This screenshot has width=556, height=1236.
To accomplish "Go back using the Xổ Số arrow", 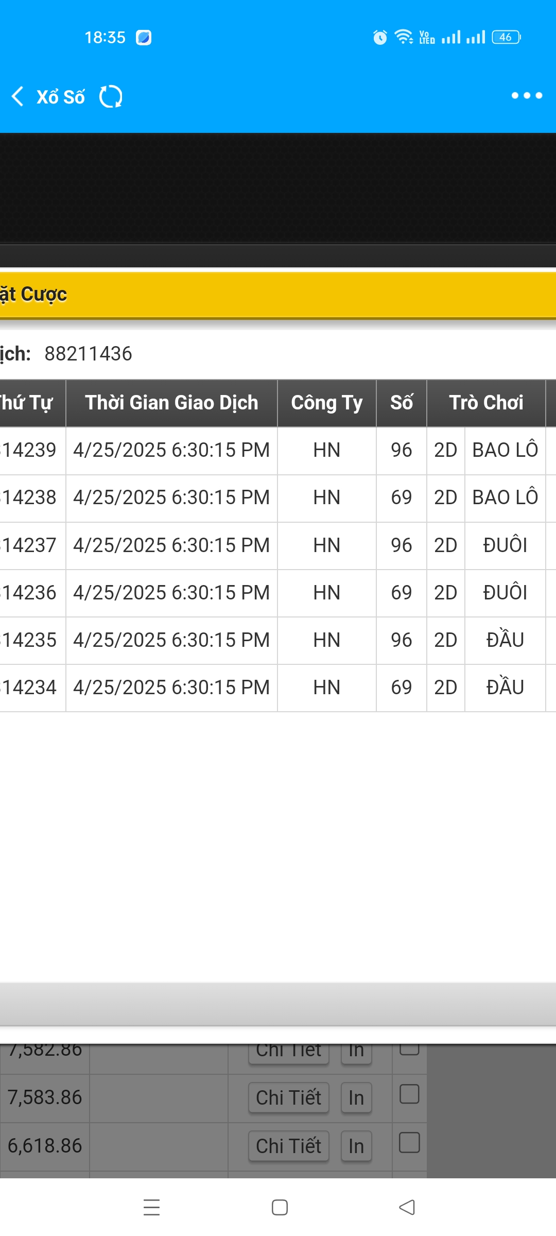I will (18, 96).
